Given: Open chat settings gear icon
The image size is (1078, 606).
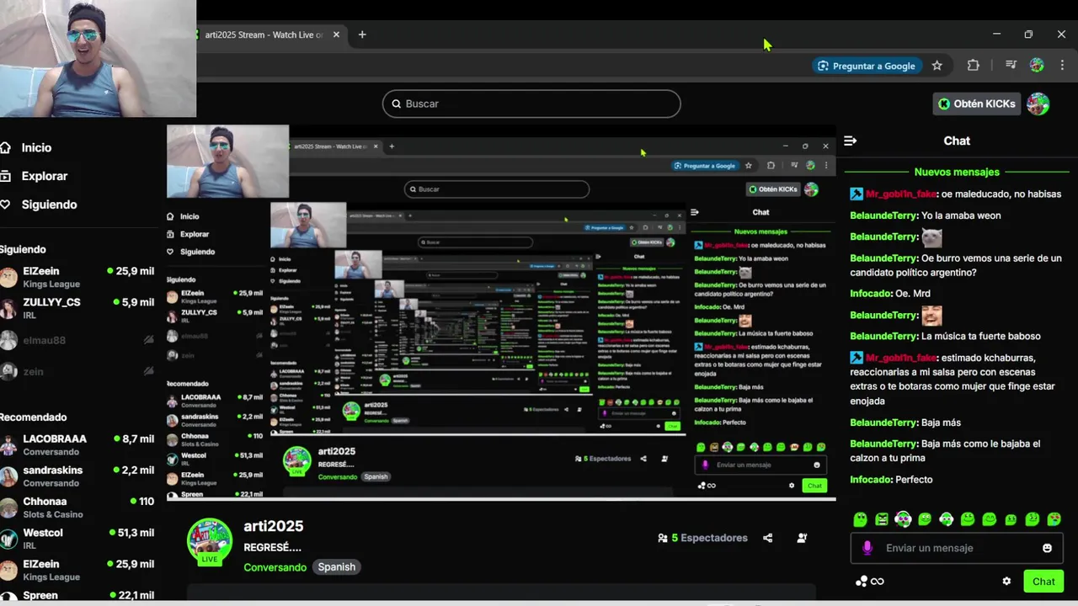Looking at the screenshot, I should 1006,582.
